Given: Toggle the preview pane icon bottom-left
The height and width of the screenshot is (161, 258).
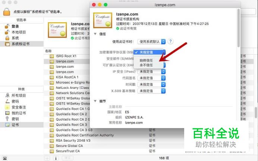Looking at the screenshot, I should (5, 158).
